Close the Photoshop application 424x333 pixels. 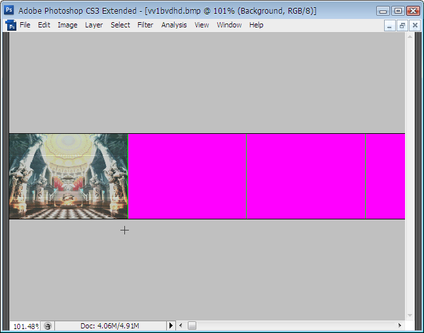pyautogui.click(x=413, y=11)
